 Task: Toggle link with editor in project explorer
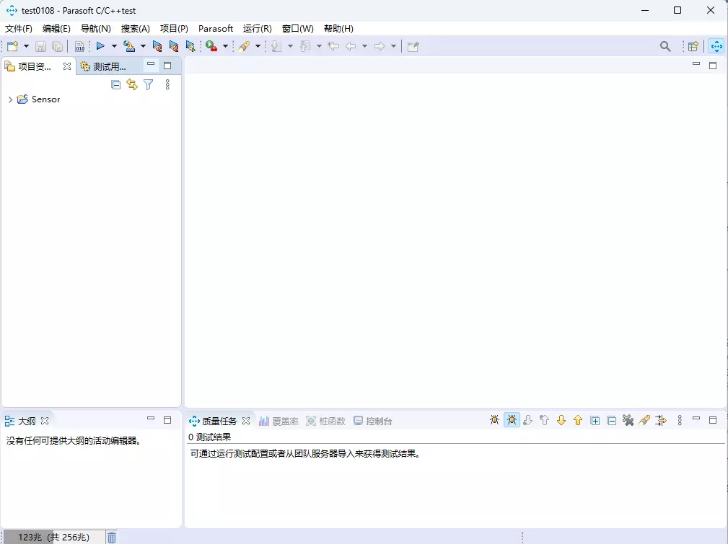pyautogui.click(x=132, y=84)
